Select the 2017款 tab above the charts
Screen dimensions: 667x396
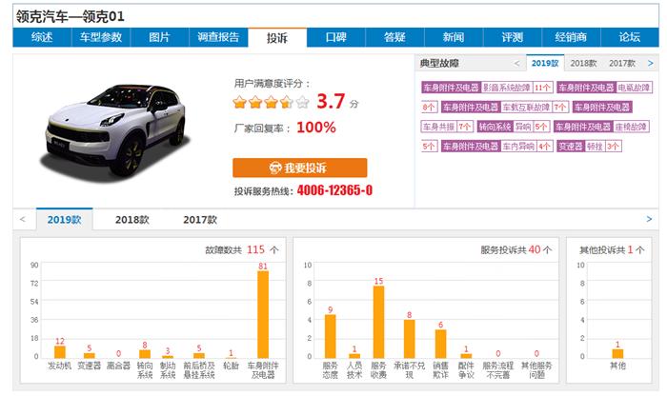click(200, 220)
